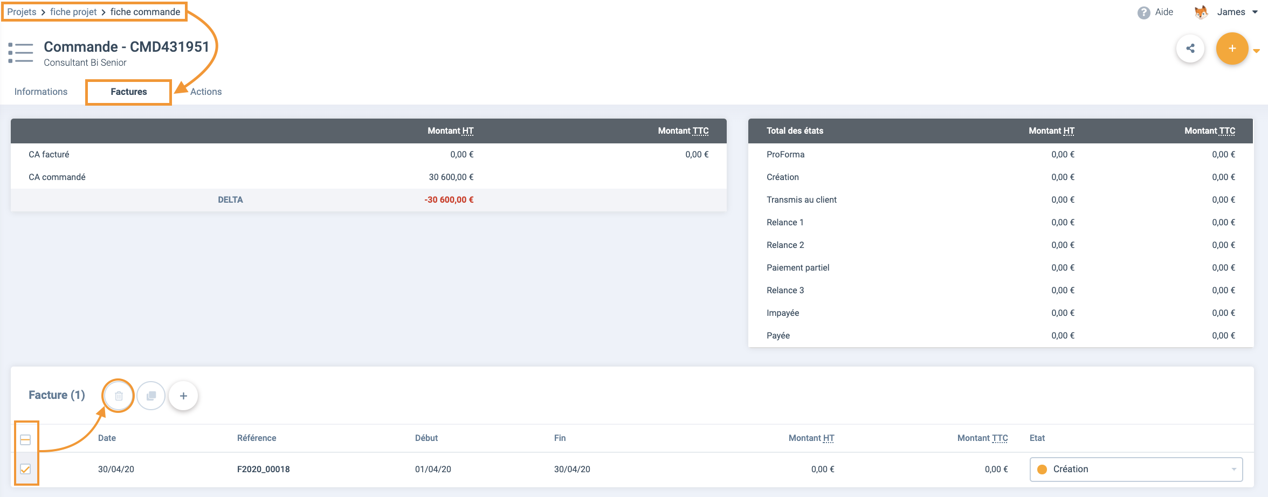The image size is (1268, 497).
Task: Click the fox avatar icon
Action: pos(1201,12)
